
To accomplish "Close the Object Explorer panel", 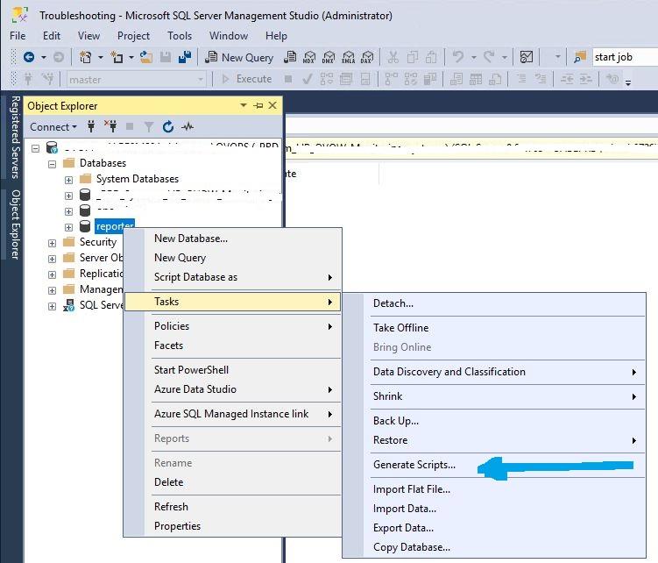I will [272, 105].
